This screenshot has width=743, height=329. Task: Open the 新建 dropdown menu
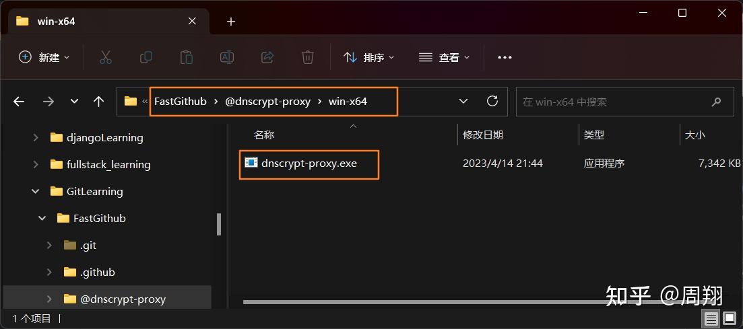[44, 57]
